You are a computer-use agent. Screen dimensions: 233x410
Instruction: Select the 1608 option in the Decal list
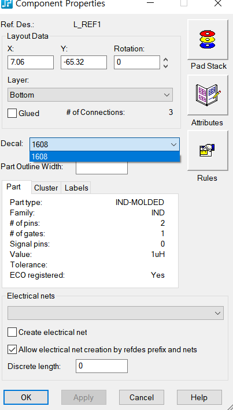pos(105,156)
